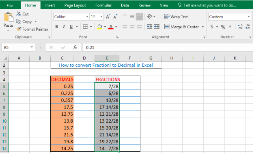Switch to the Page Layout tab
Screen dimensions: 254x155
tap(75, 5)
